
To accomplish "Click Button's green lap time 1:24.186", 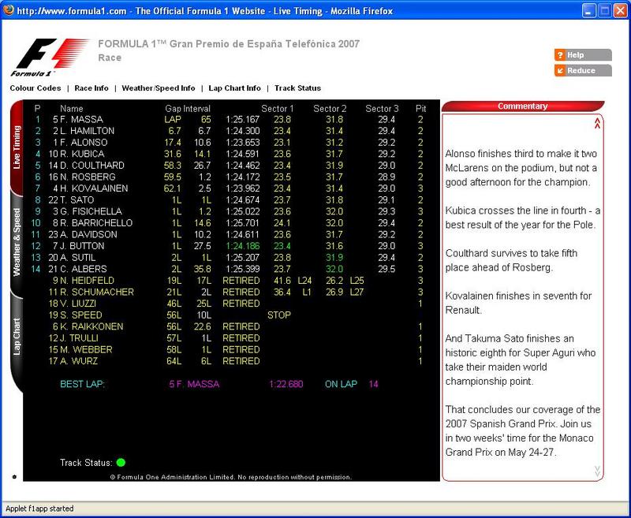I will 243,246.
